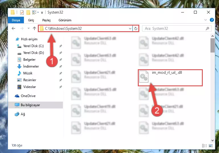Click the pin icon next to Yerel Disk (D:)
This screenshot has width=219, height=153.
pos(60,53)
